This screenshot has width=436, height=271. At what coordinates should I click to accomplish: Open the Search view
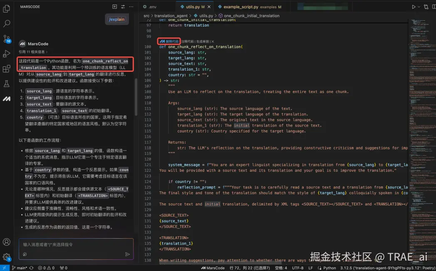point(6,23)
